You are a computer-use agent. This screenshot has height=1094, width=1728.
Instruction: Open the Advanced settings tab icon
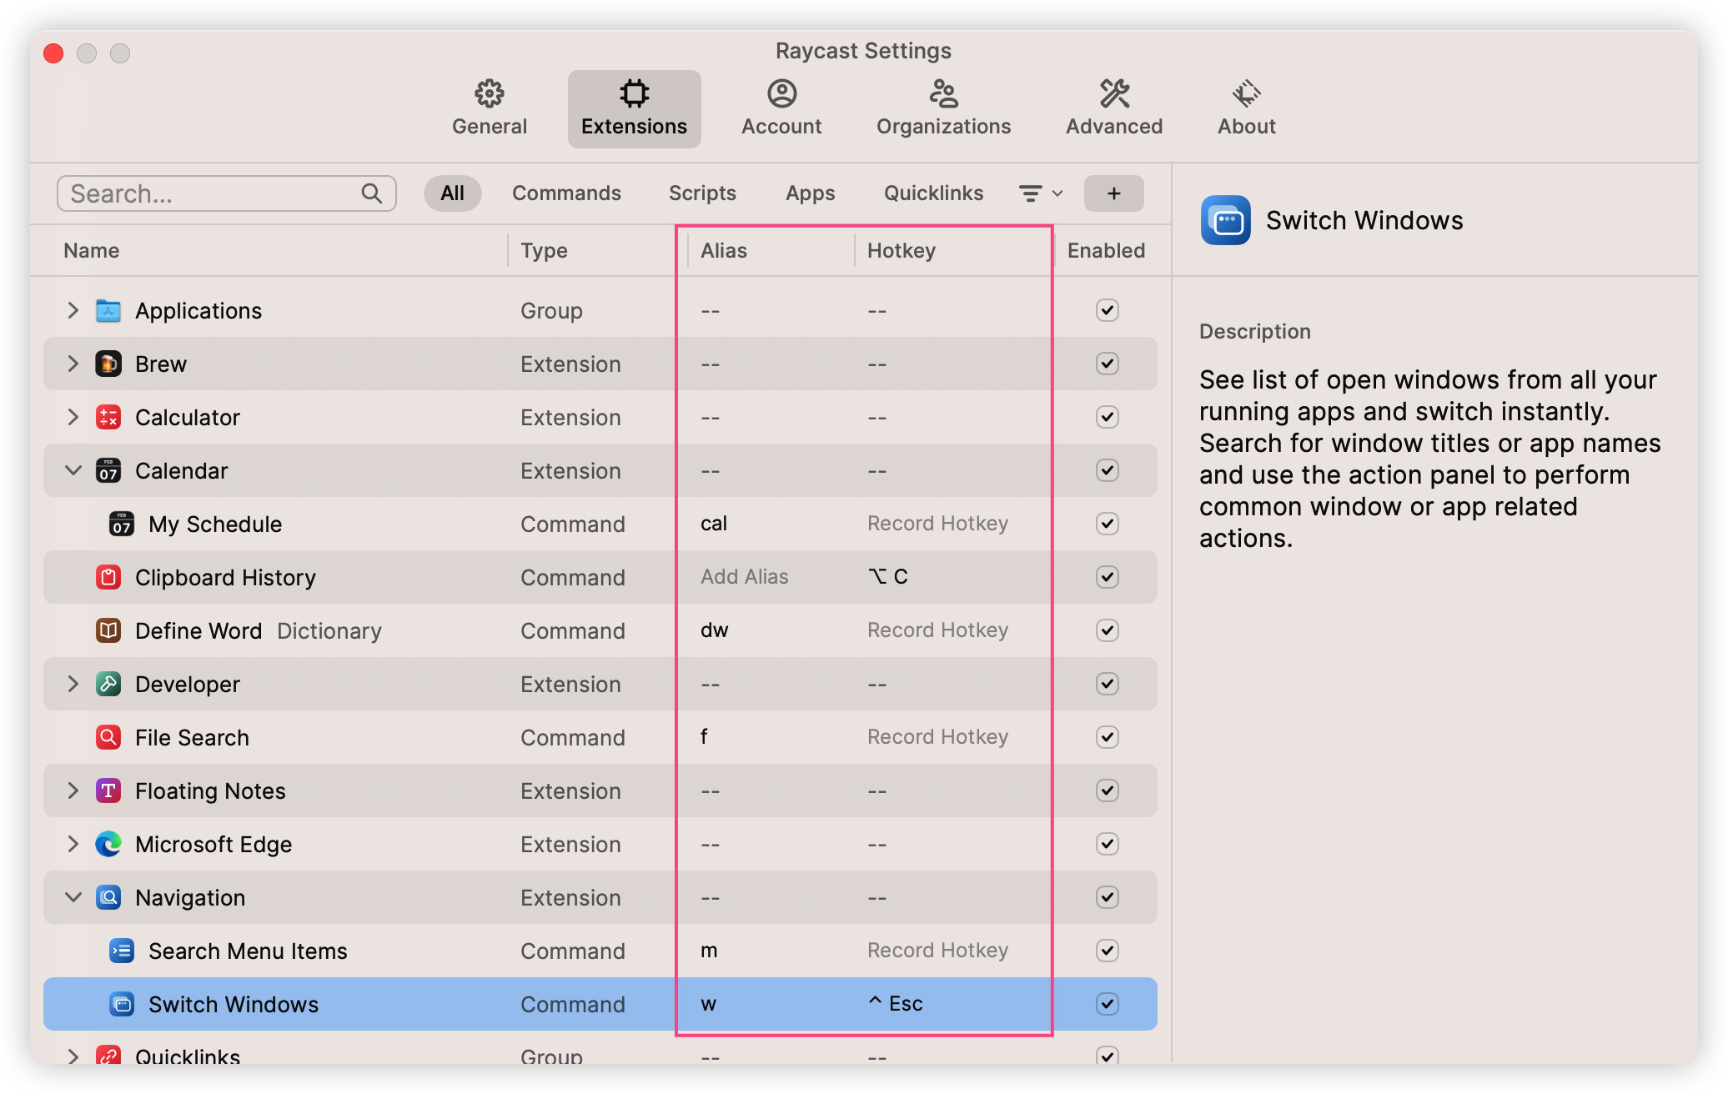coord(1114,93)
